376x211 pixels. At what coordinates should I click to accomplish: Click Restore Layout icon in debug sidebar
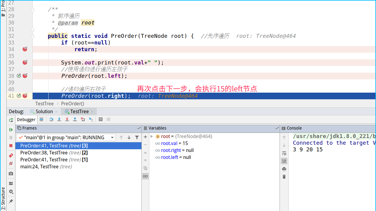click(11, 183)
